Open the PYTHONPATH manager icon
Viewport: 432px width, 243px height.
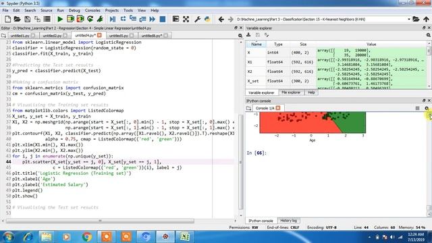[207, 19]
